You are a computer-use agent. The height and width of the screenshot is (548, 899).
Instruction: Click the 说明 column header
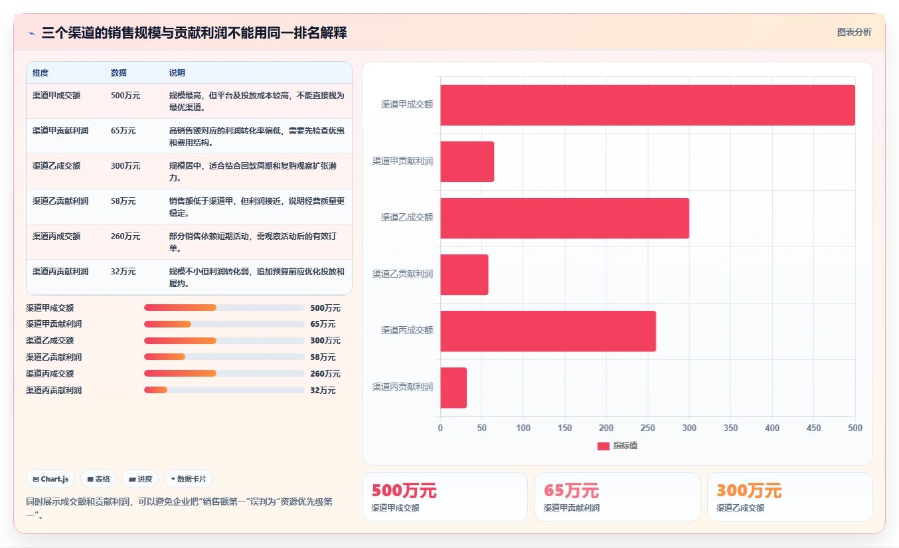pos(177,73)
